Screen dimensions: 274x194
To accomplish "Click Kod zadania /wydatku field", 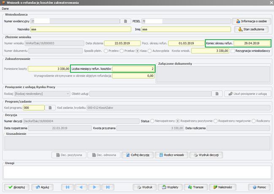I will [179, 108].
